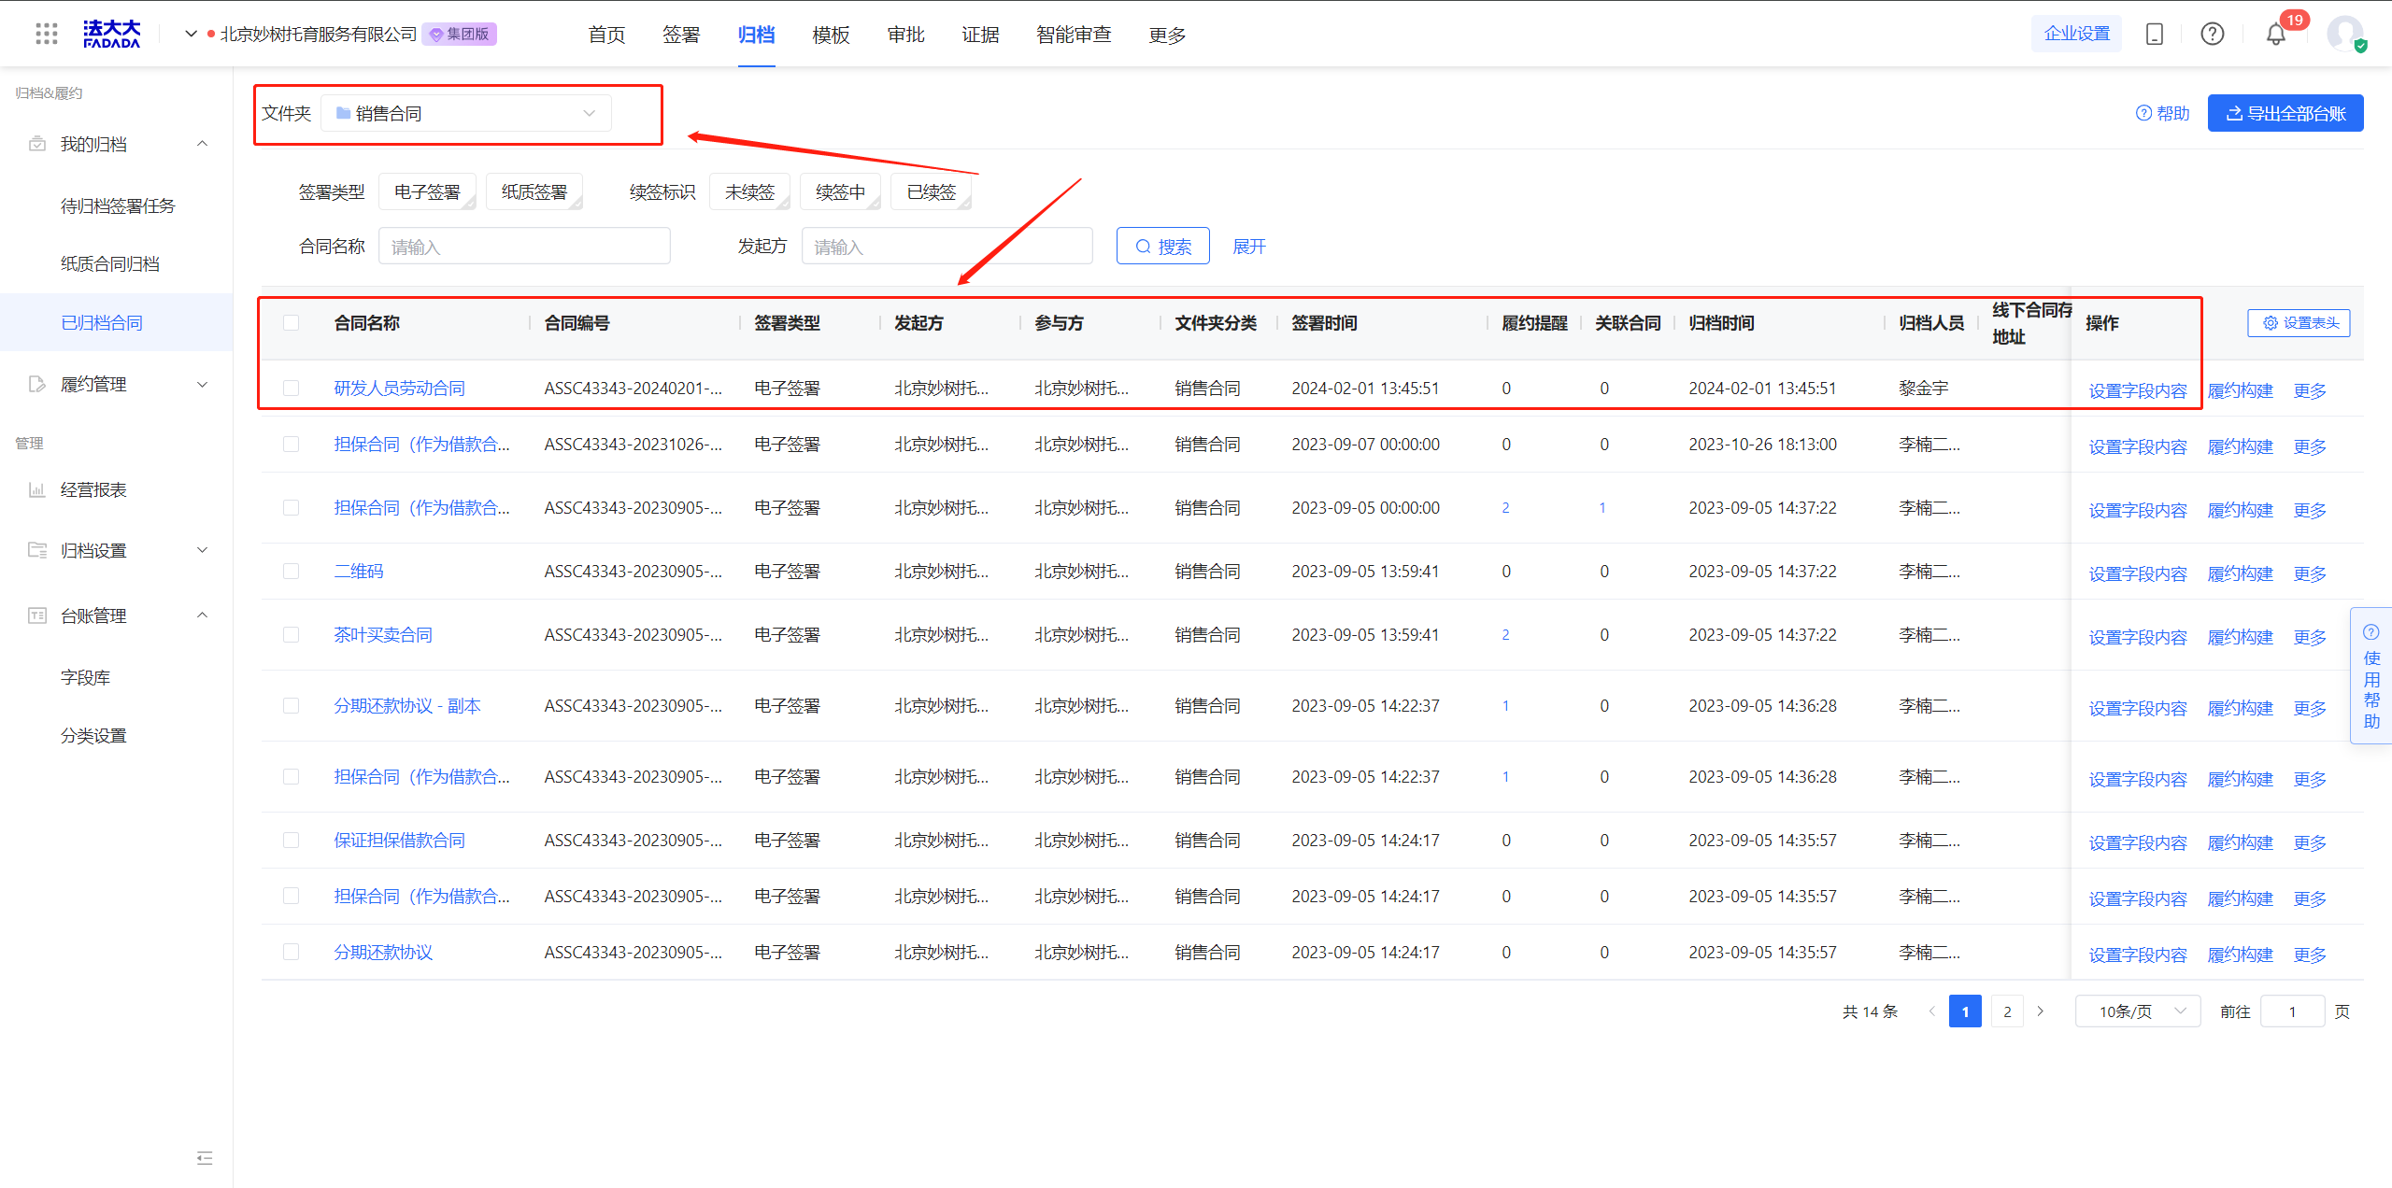This screenshot has height=1188, width=2392.
Task: Open the 使用帮助 side tab
Action: [2371, 675]
